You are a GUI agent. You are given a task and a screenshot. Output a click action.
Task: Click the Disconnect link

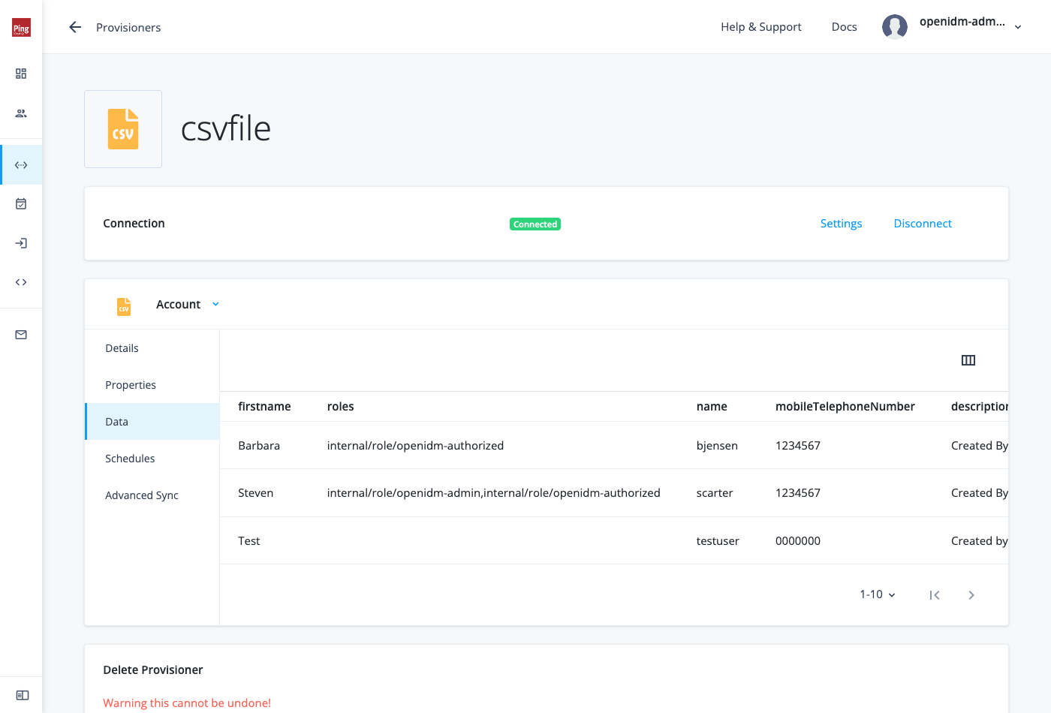pyautogui.click(x=923, y=224)
